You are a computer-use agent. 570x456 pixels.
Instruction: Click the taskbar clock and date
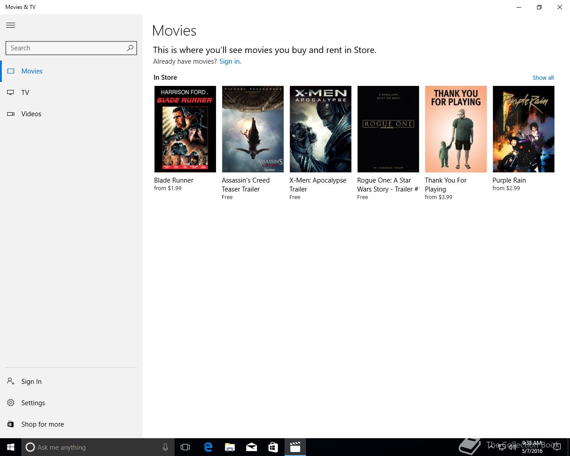point(532,447)
